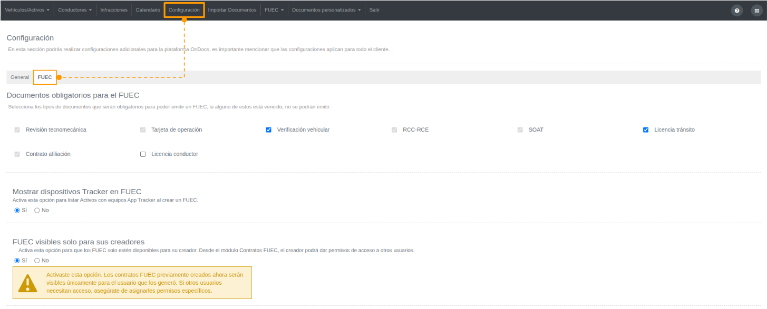Select No for Mostrar dispositivos Tracker
This screenshot has height=309, width=767.
point(37,211)
